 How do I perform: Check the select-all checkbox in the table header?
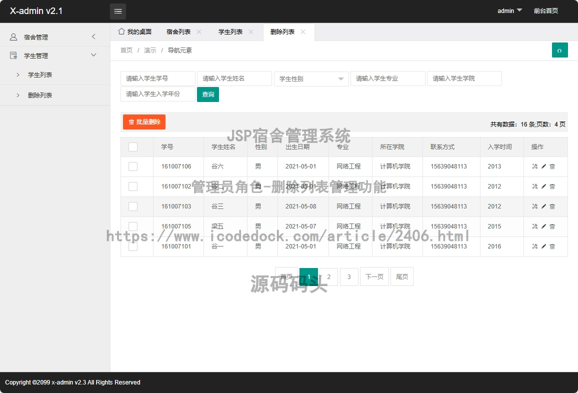(x=133, y=146)
